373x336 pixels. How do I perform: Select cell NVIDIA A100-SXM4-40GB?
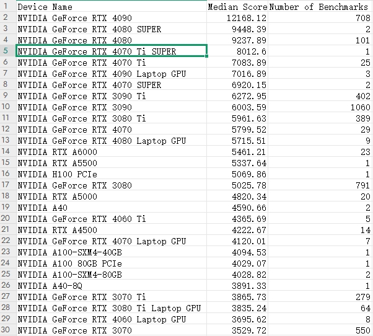[112, 252]
